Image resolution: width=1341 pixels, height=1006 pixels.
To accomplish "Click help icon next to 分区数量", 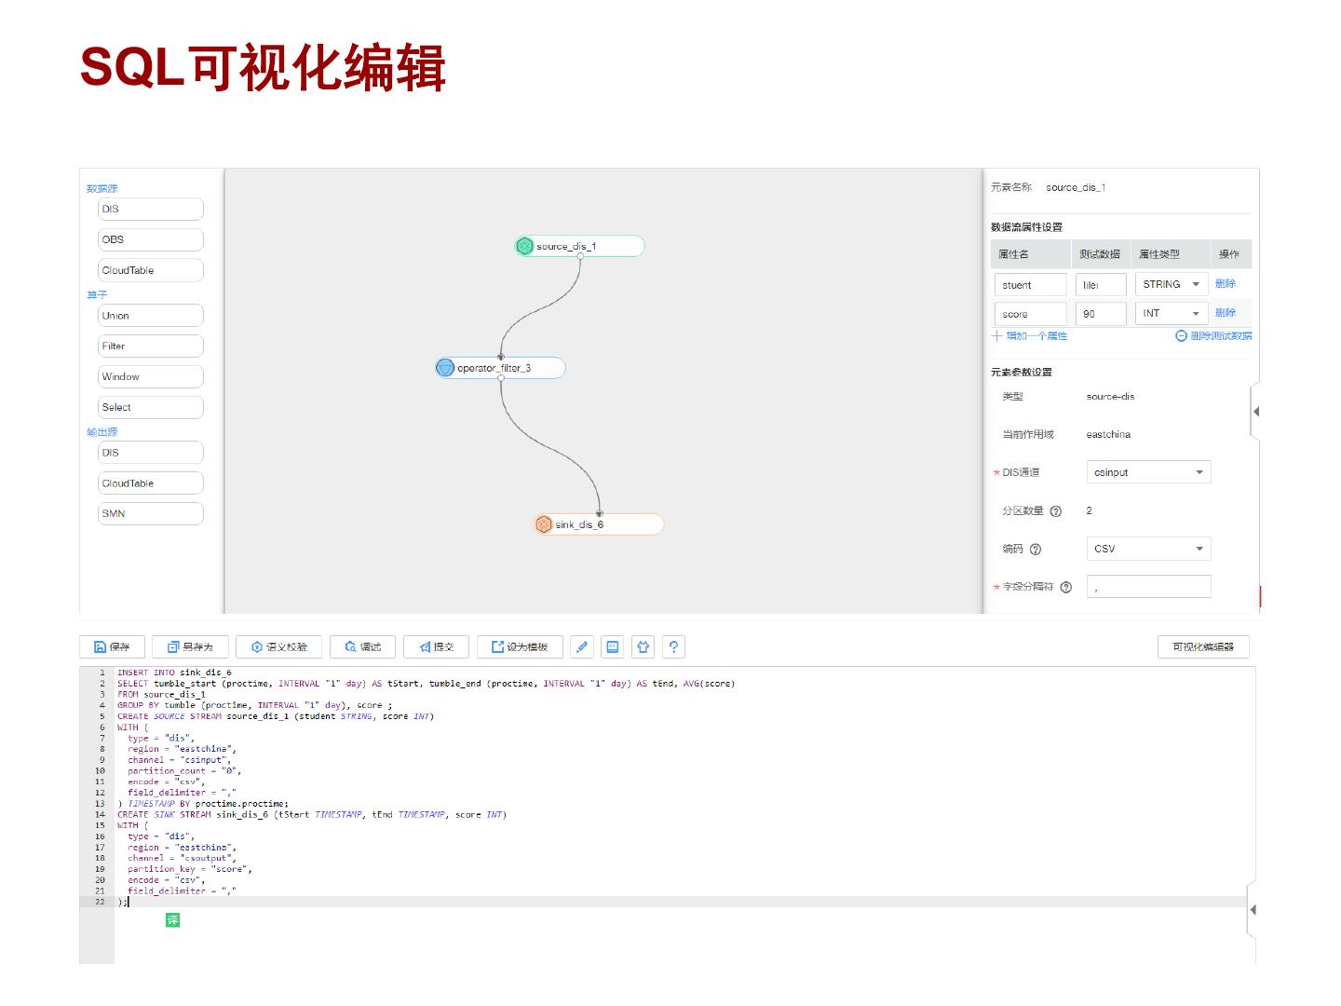I will tap(1055, 511).
